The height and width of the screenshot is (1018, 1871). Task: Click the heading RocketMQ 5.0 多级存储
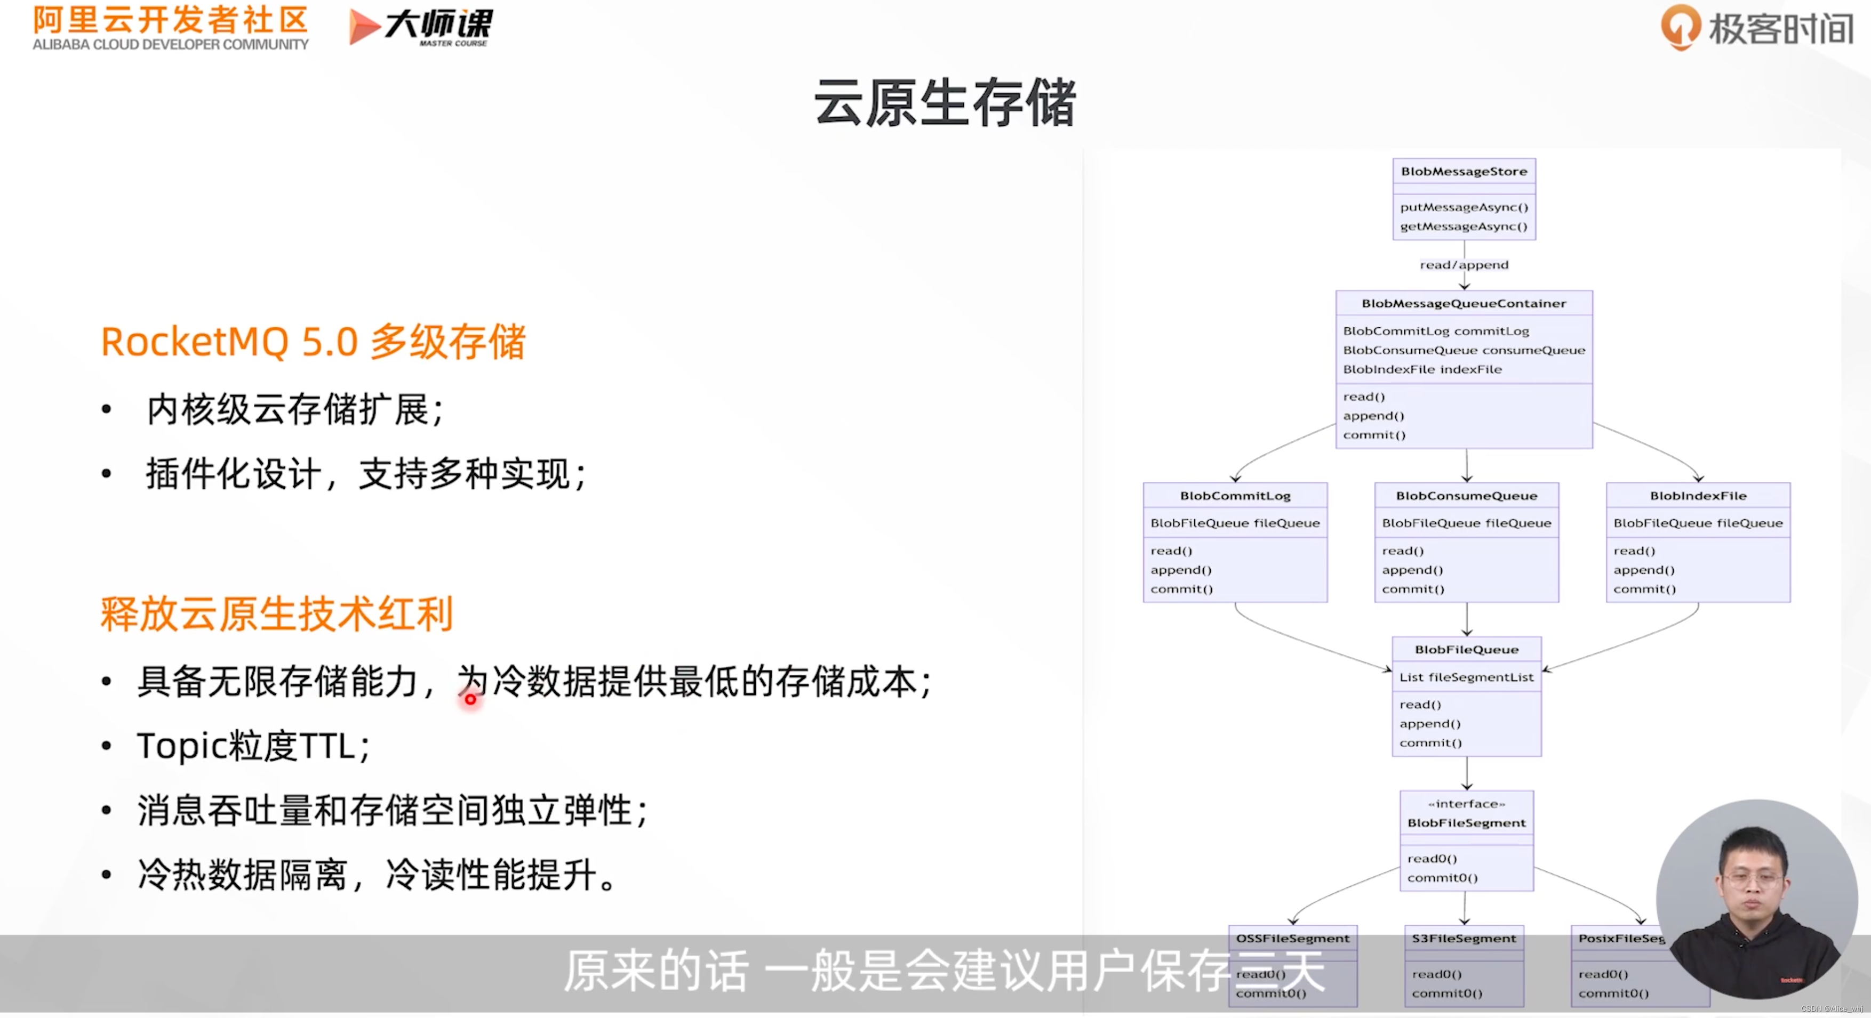point(313,341)
